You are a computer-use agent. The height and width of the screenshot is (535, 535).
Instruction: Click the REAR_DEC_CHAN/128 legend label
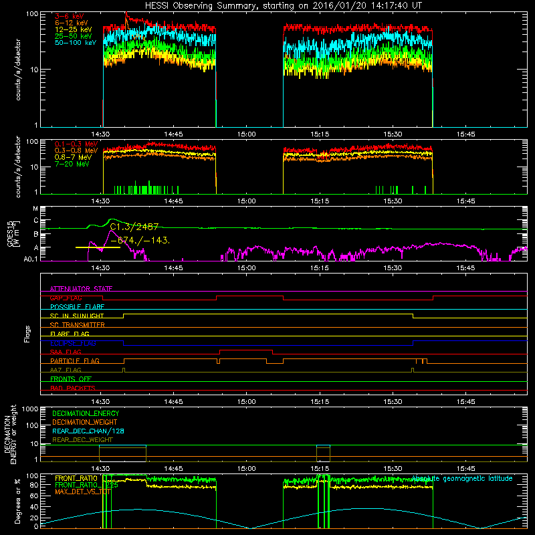88,431
